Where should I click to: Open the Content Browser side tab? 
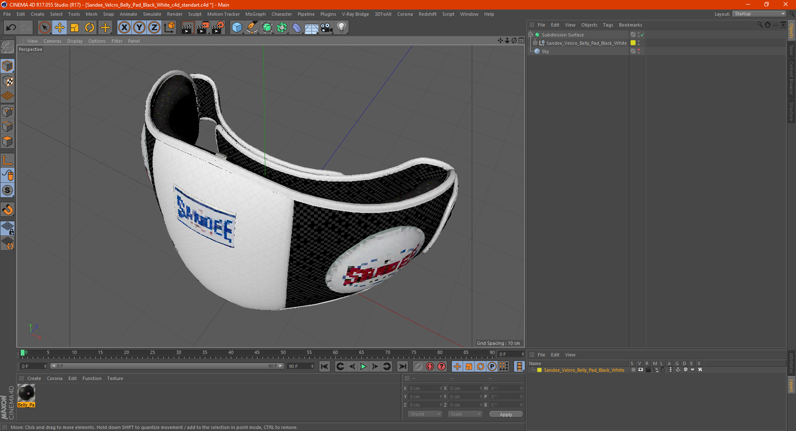coord(791,78)
